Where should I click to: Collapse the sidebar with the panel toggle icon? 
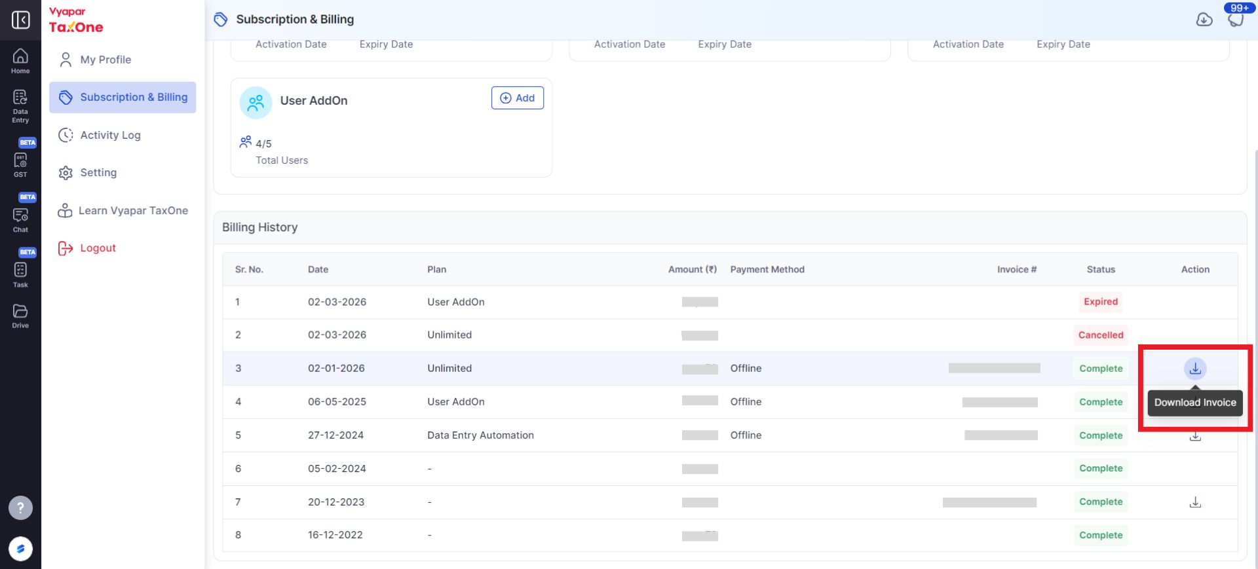(x=20, y=20)
